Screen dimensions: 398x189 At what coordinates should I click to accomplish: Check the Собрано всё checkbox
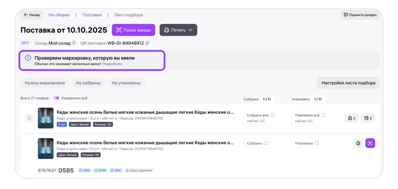272,115
